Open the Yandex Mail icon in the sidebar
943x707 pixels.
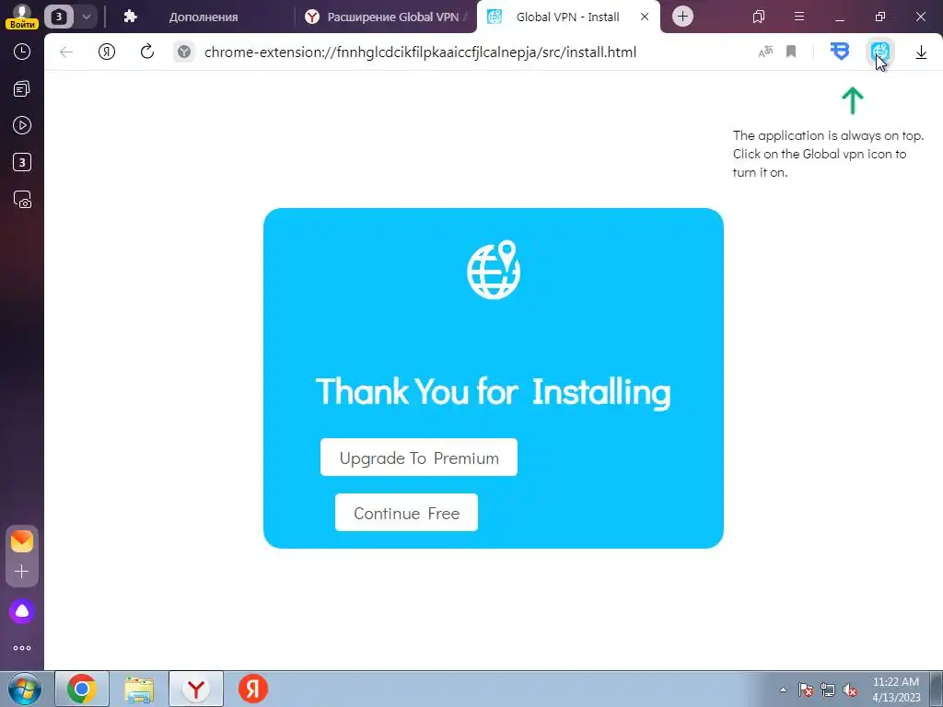click(22, 541)
